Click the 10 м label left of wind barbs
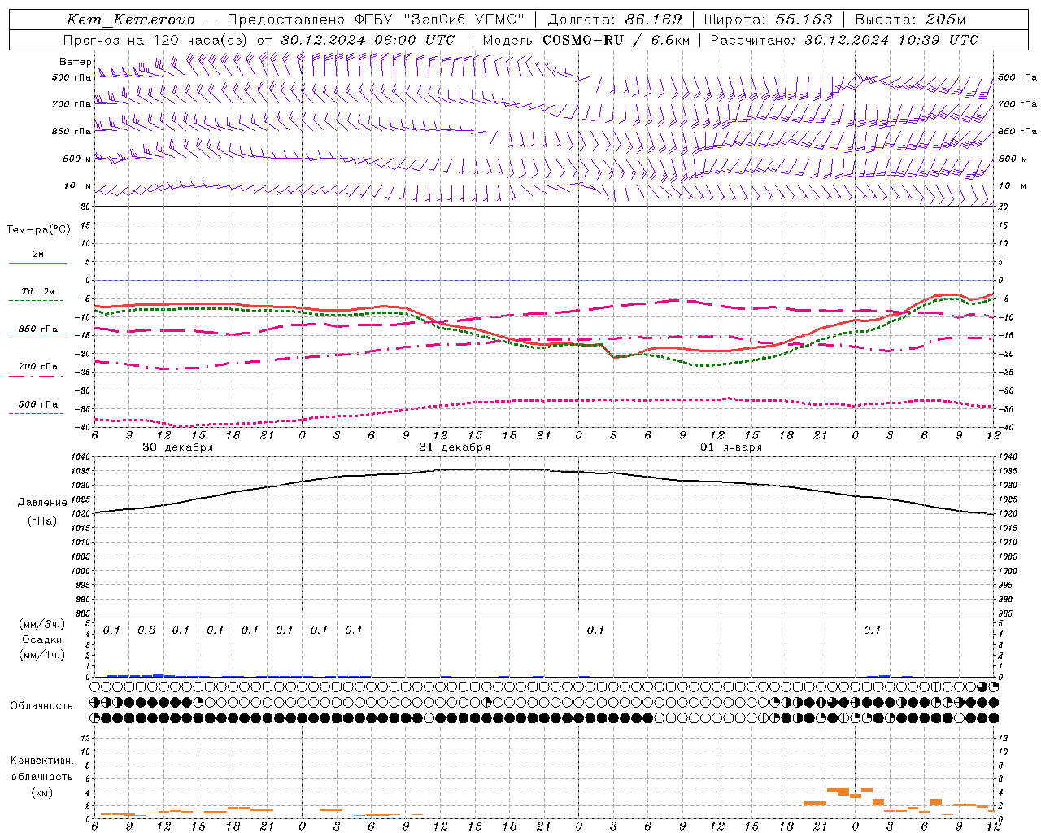 [77, 186]
